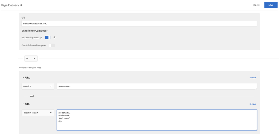Enable the Enhanced Composer toggle
Image resolution: width=279 pixels, height=134 pixels.
click(x=52, y=45)
